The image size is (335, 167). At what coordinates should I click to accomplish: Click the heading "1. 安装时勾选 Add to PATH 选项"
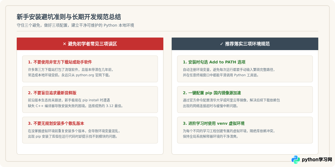(x=214, y=62)
